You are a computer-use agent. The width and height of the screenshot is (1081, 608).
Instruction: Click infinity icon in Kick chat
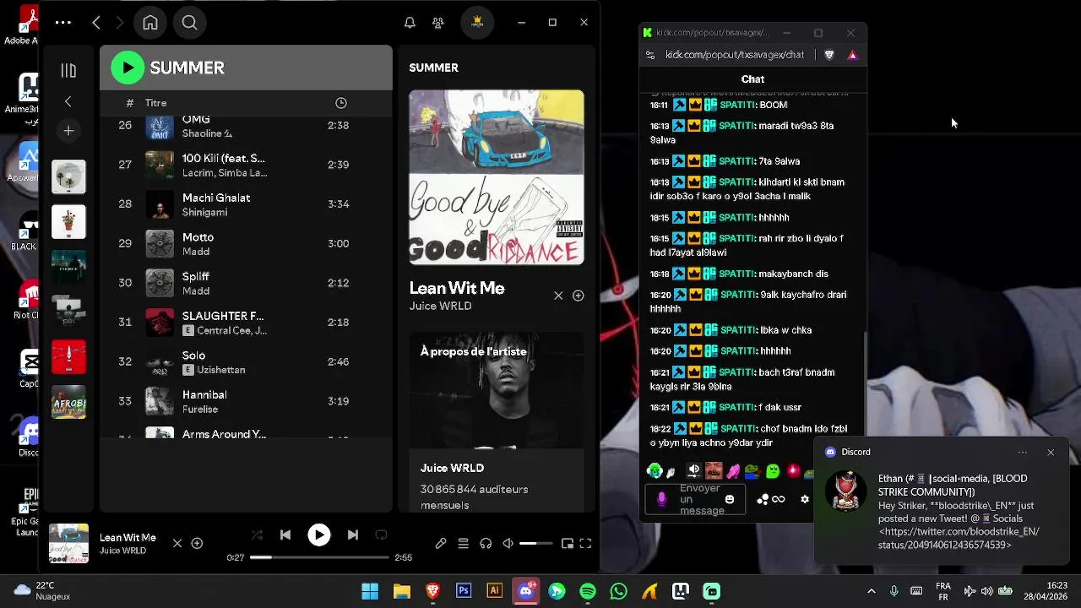(x=779, y=499)
